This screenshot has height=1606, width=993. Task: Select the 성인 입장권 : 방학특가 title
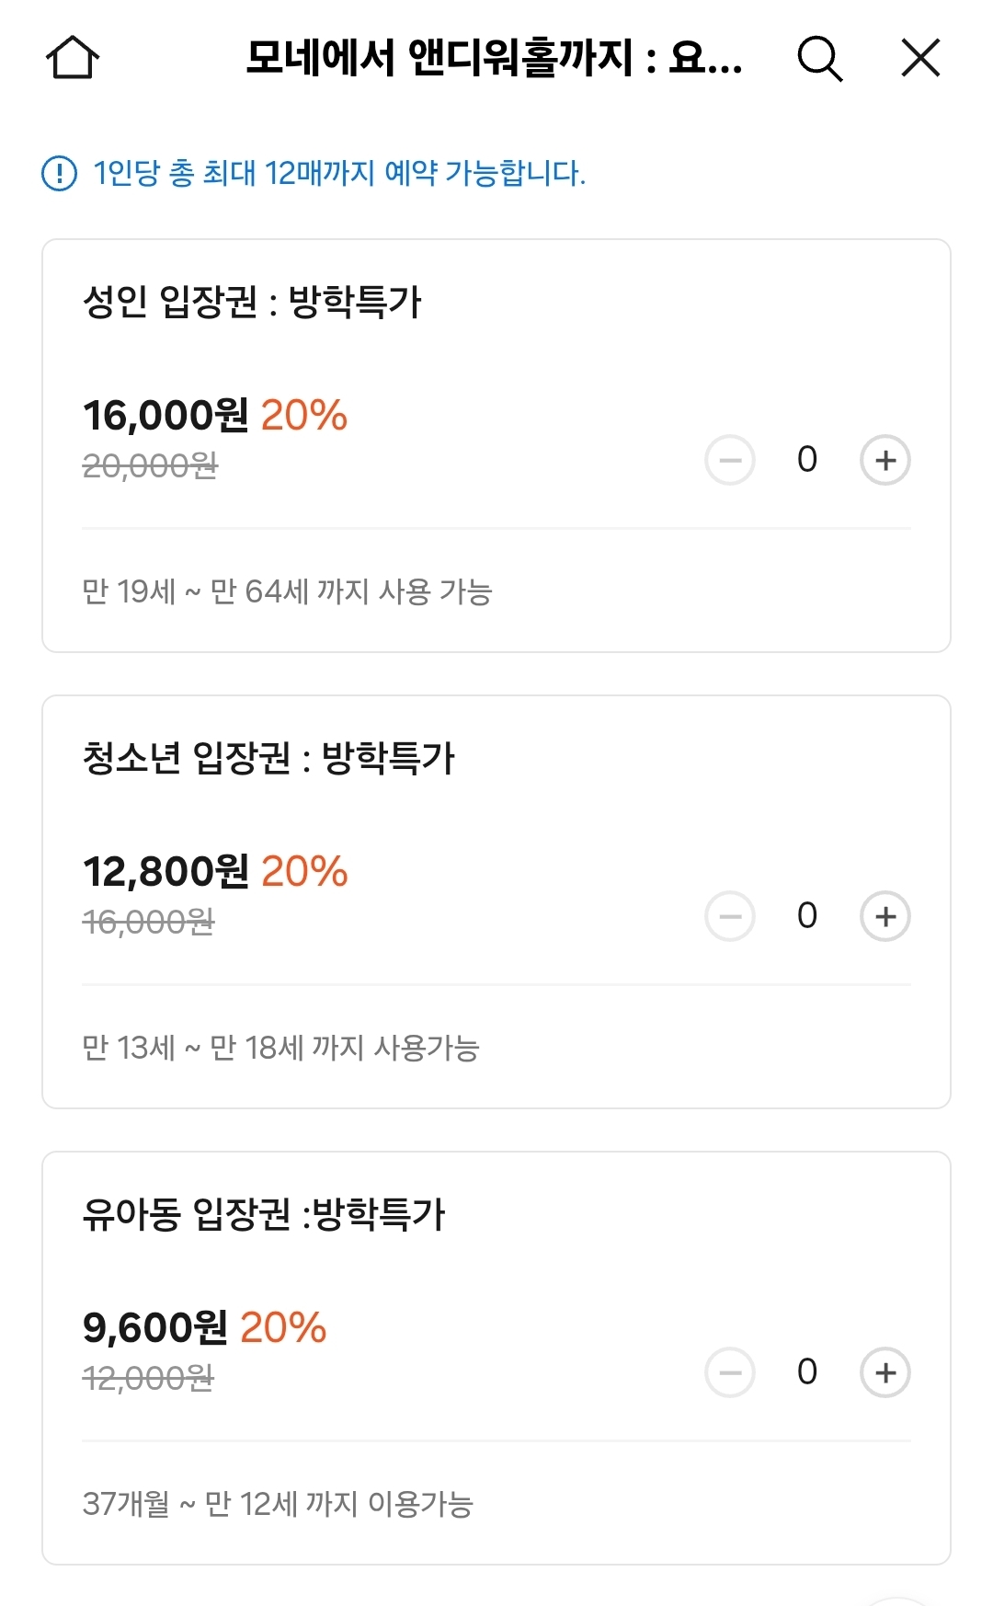coord(252,302)
